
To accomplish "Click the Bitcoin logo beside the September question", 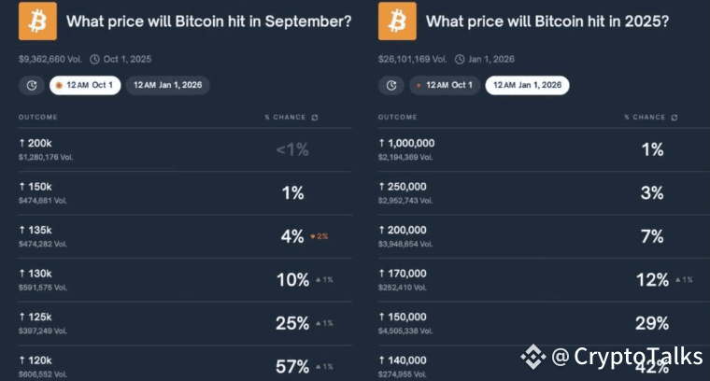I will 37,21.
